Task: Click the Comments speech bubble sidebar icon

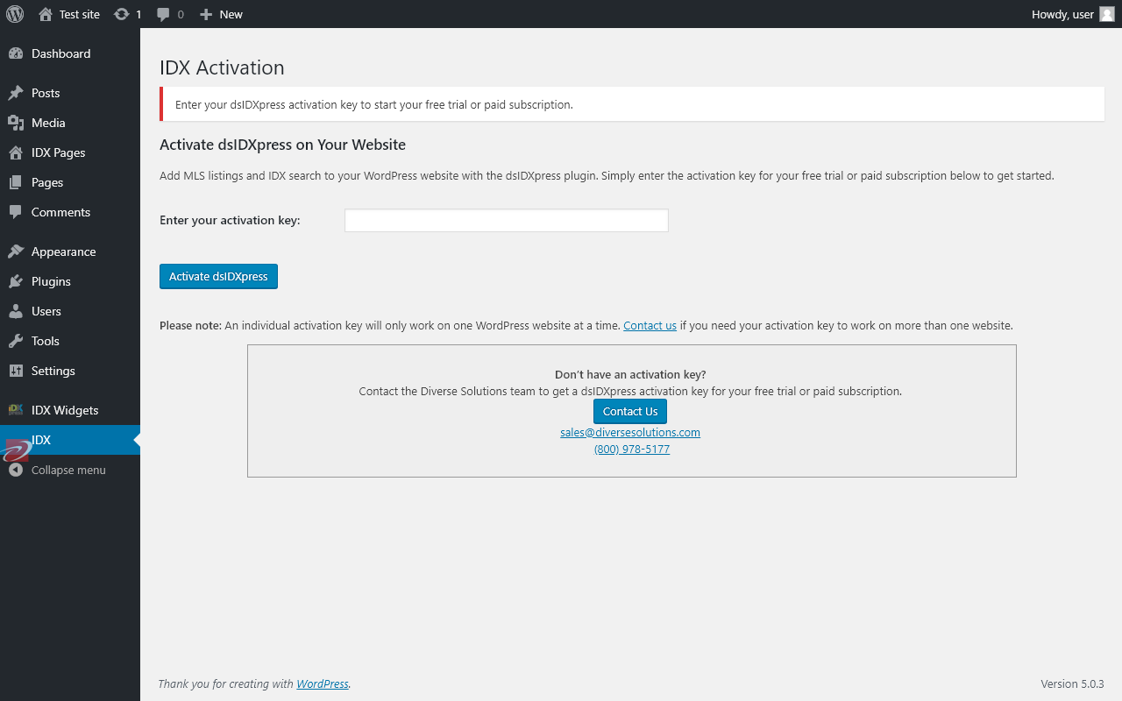Action: [x=16, y=212]
